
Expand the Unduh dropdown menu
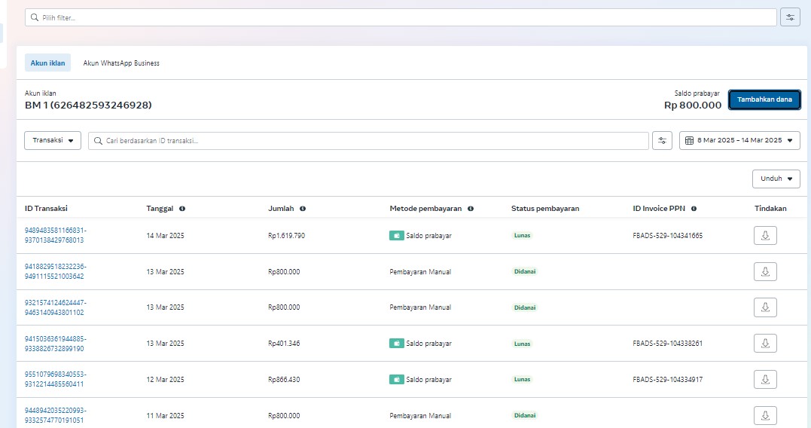tap(776, 179)
